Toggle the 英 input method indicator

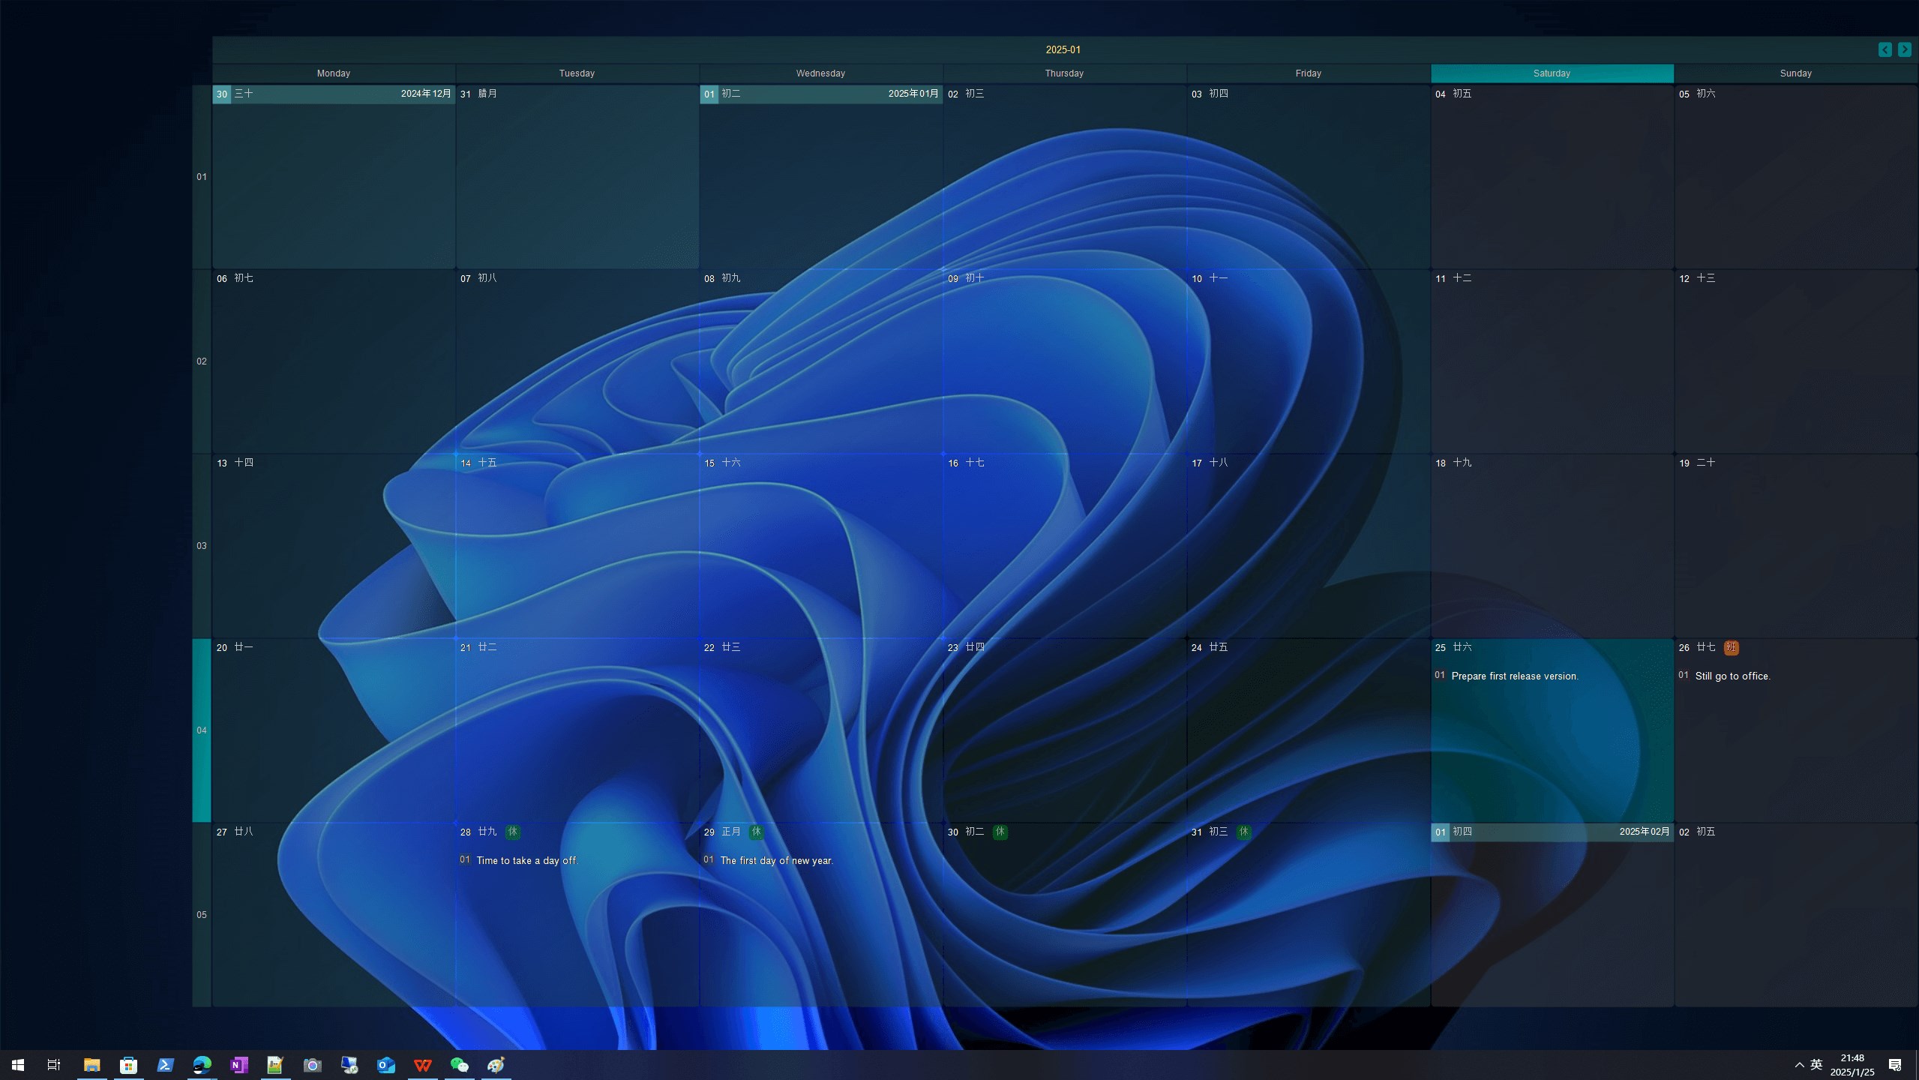[x=1816, y=1064]
